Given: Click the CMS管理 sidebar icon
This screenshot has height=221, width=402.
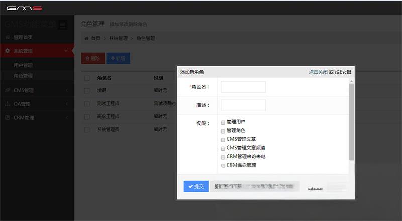Looking at the screenshot, I should [8, 90].
